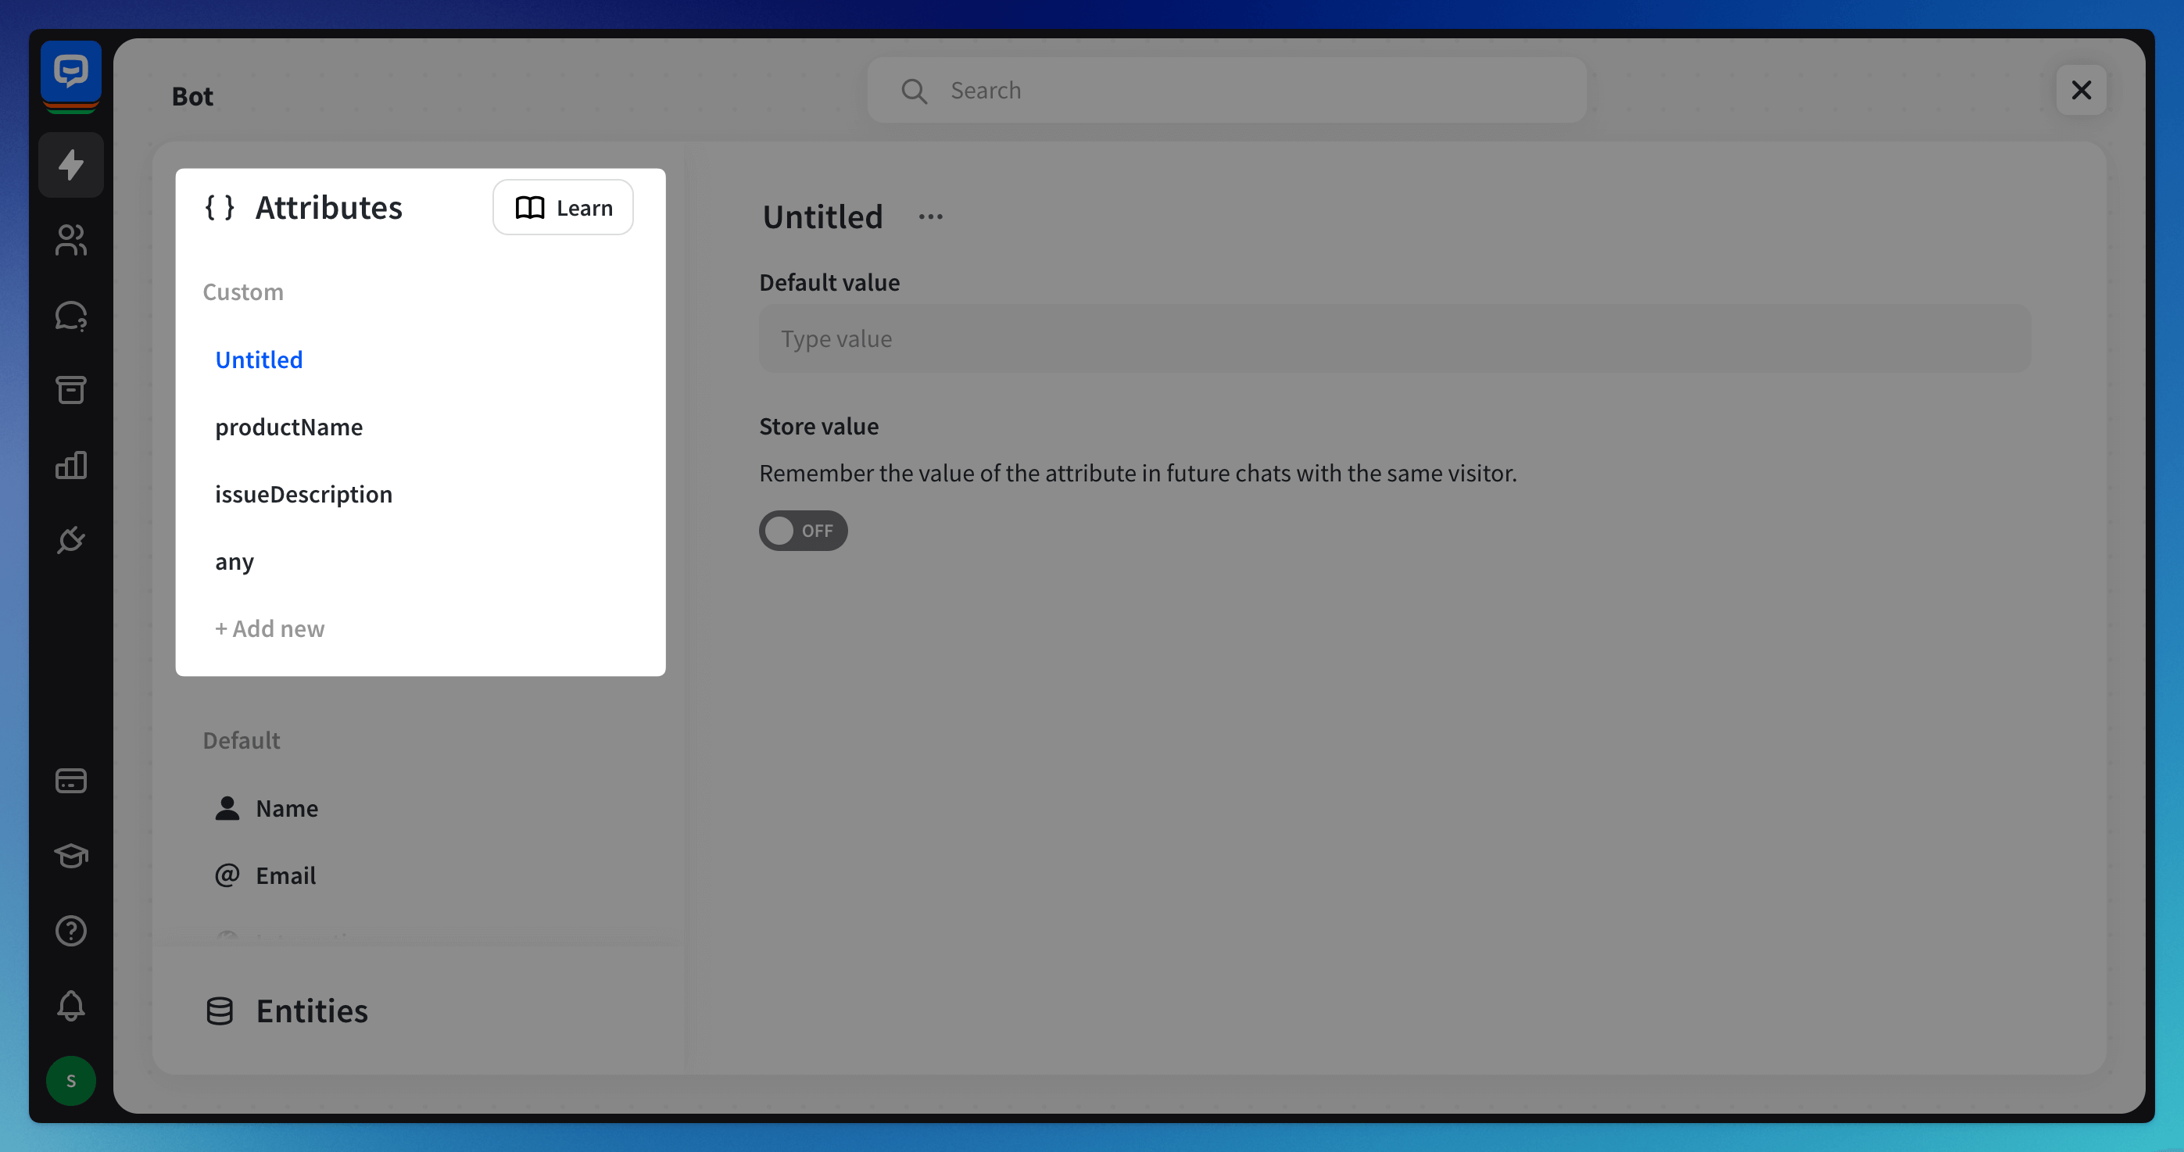Image resolution: width=2184 pixels, height=1152 pixels.
Task: Click + Add new attribute
Action: coord(269,628)
